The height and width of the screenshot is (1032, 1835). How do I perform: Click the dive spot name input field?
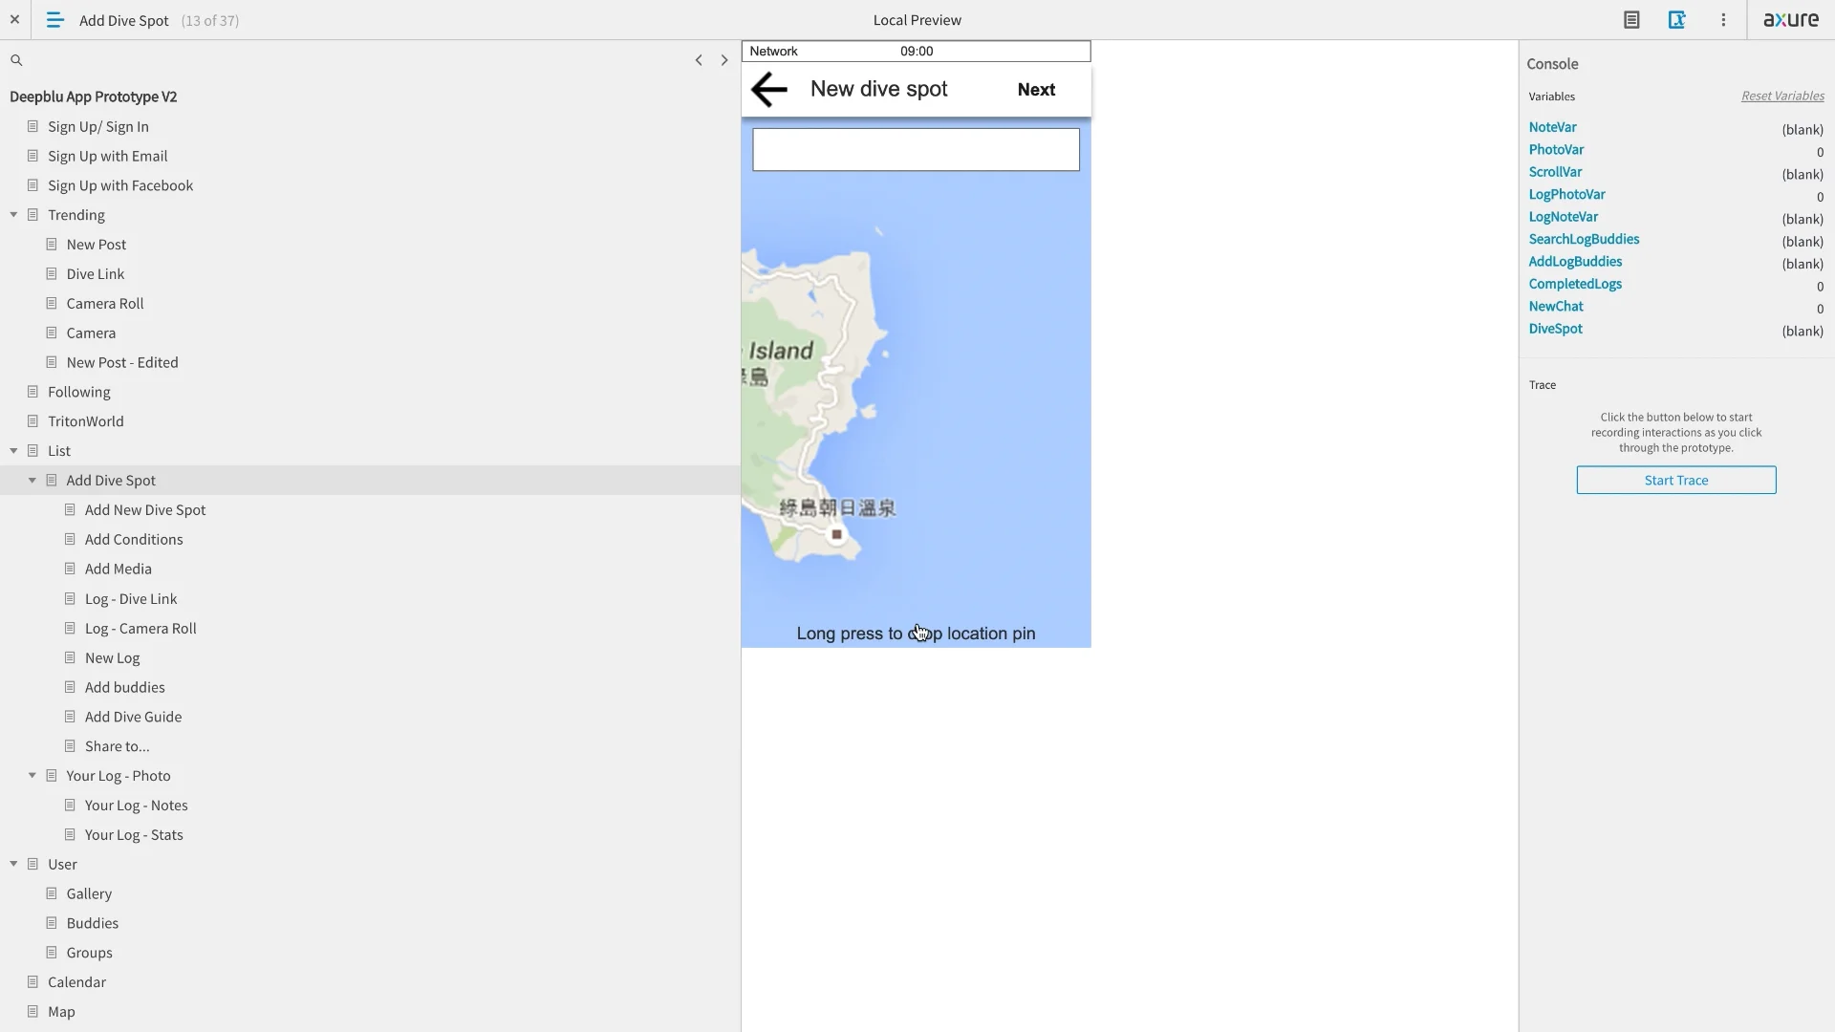pyautogui.click(x=916, y=150)
